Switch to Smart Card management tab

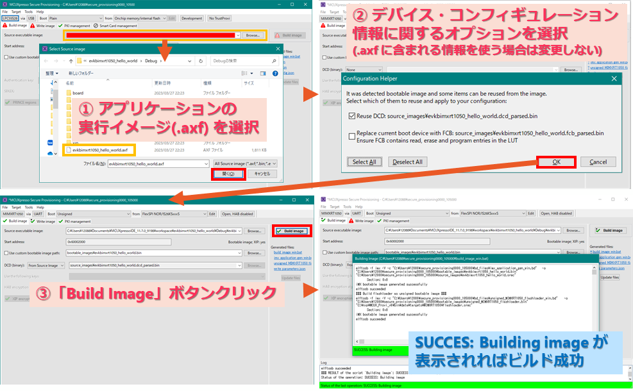115,26
